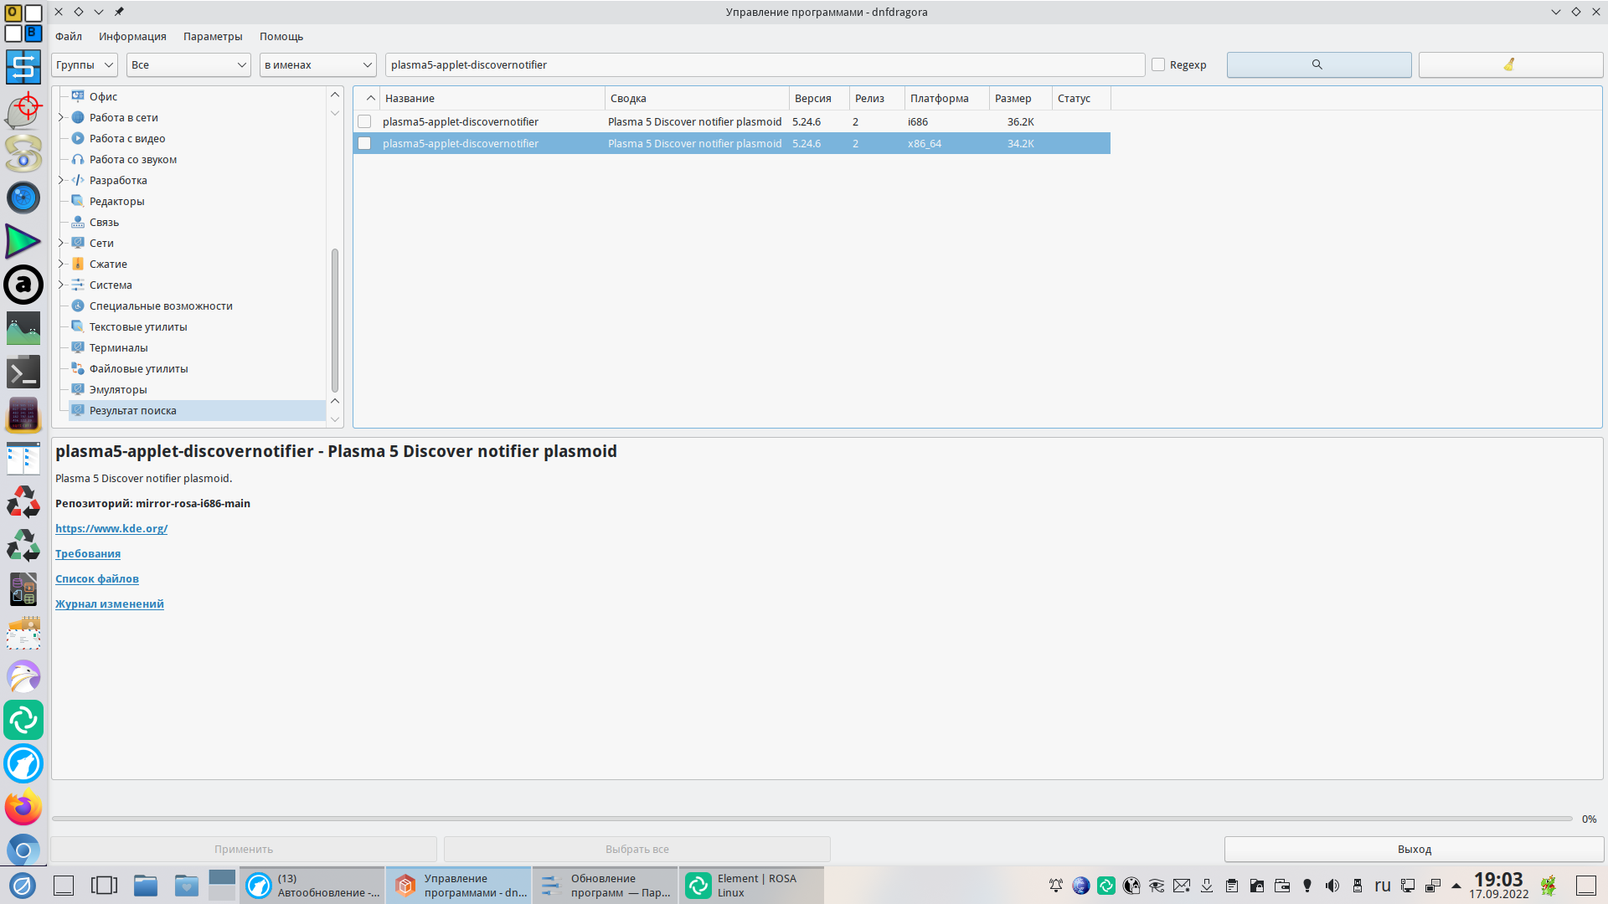Click the package search text field
The image size is (1608, 904).
[x=764, y=64]
